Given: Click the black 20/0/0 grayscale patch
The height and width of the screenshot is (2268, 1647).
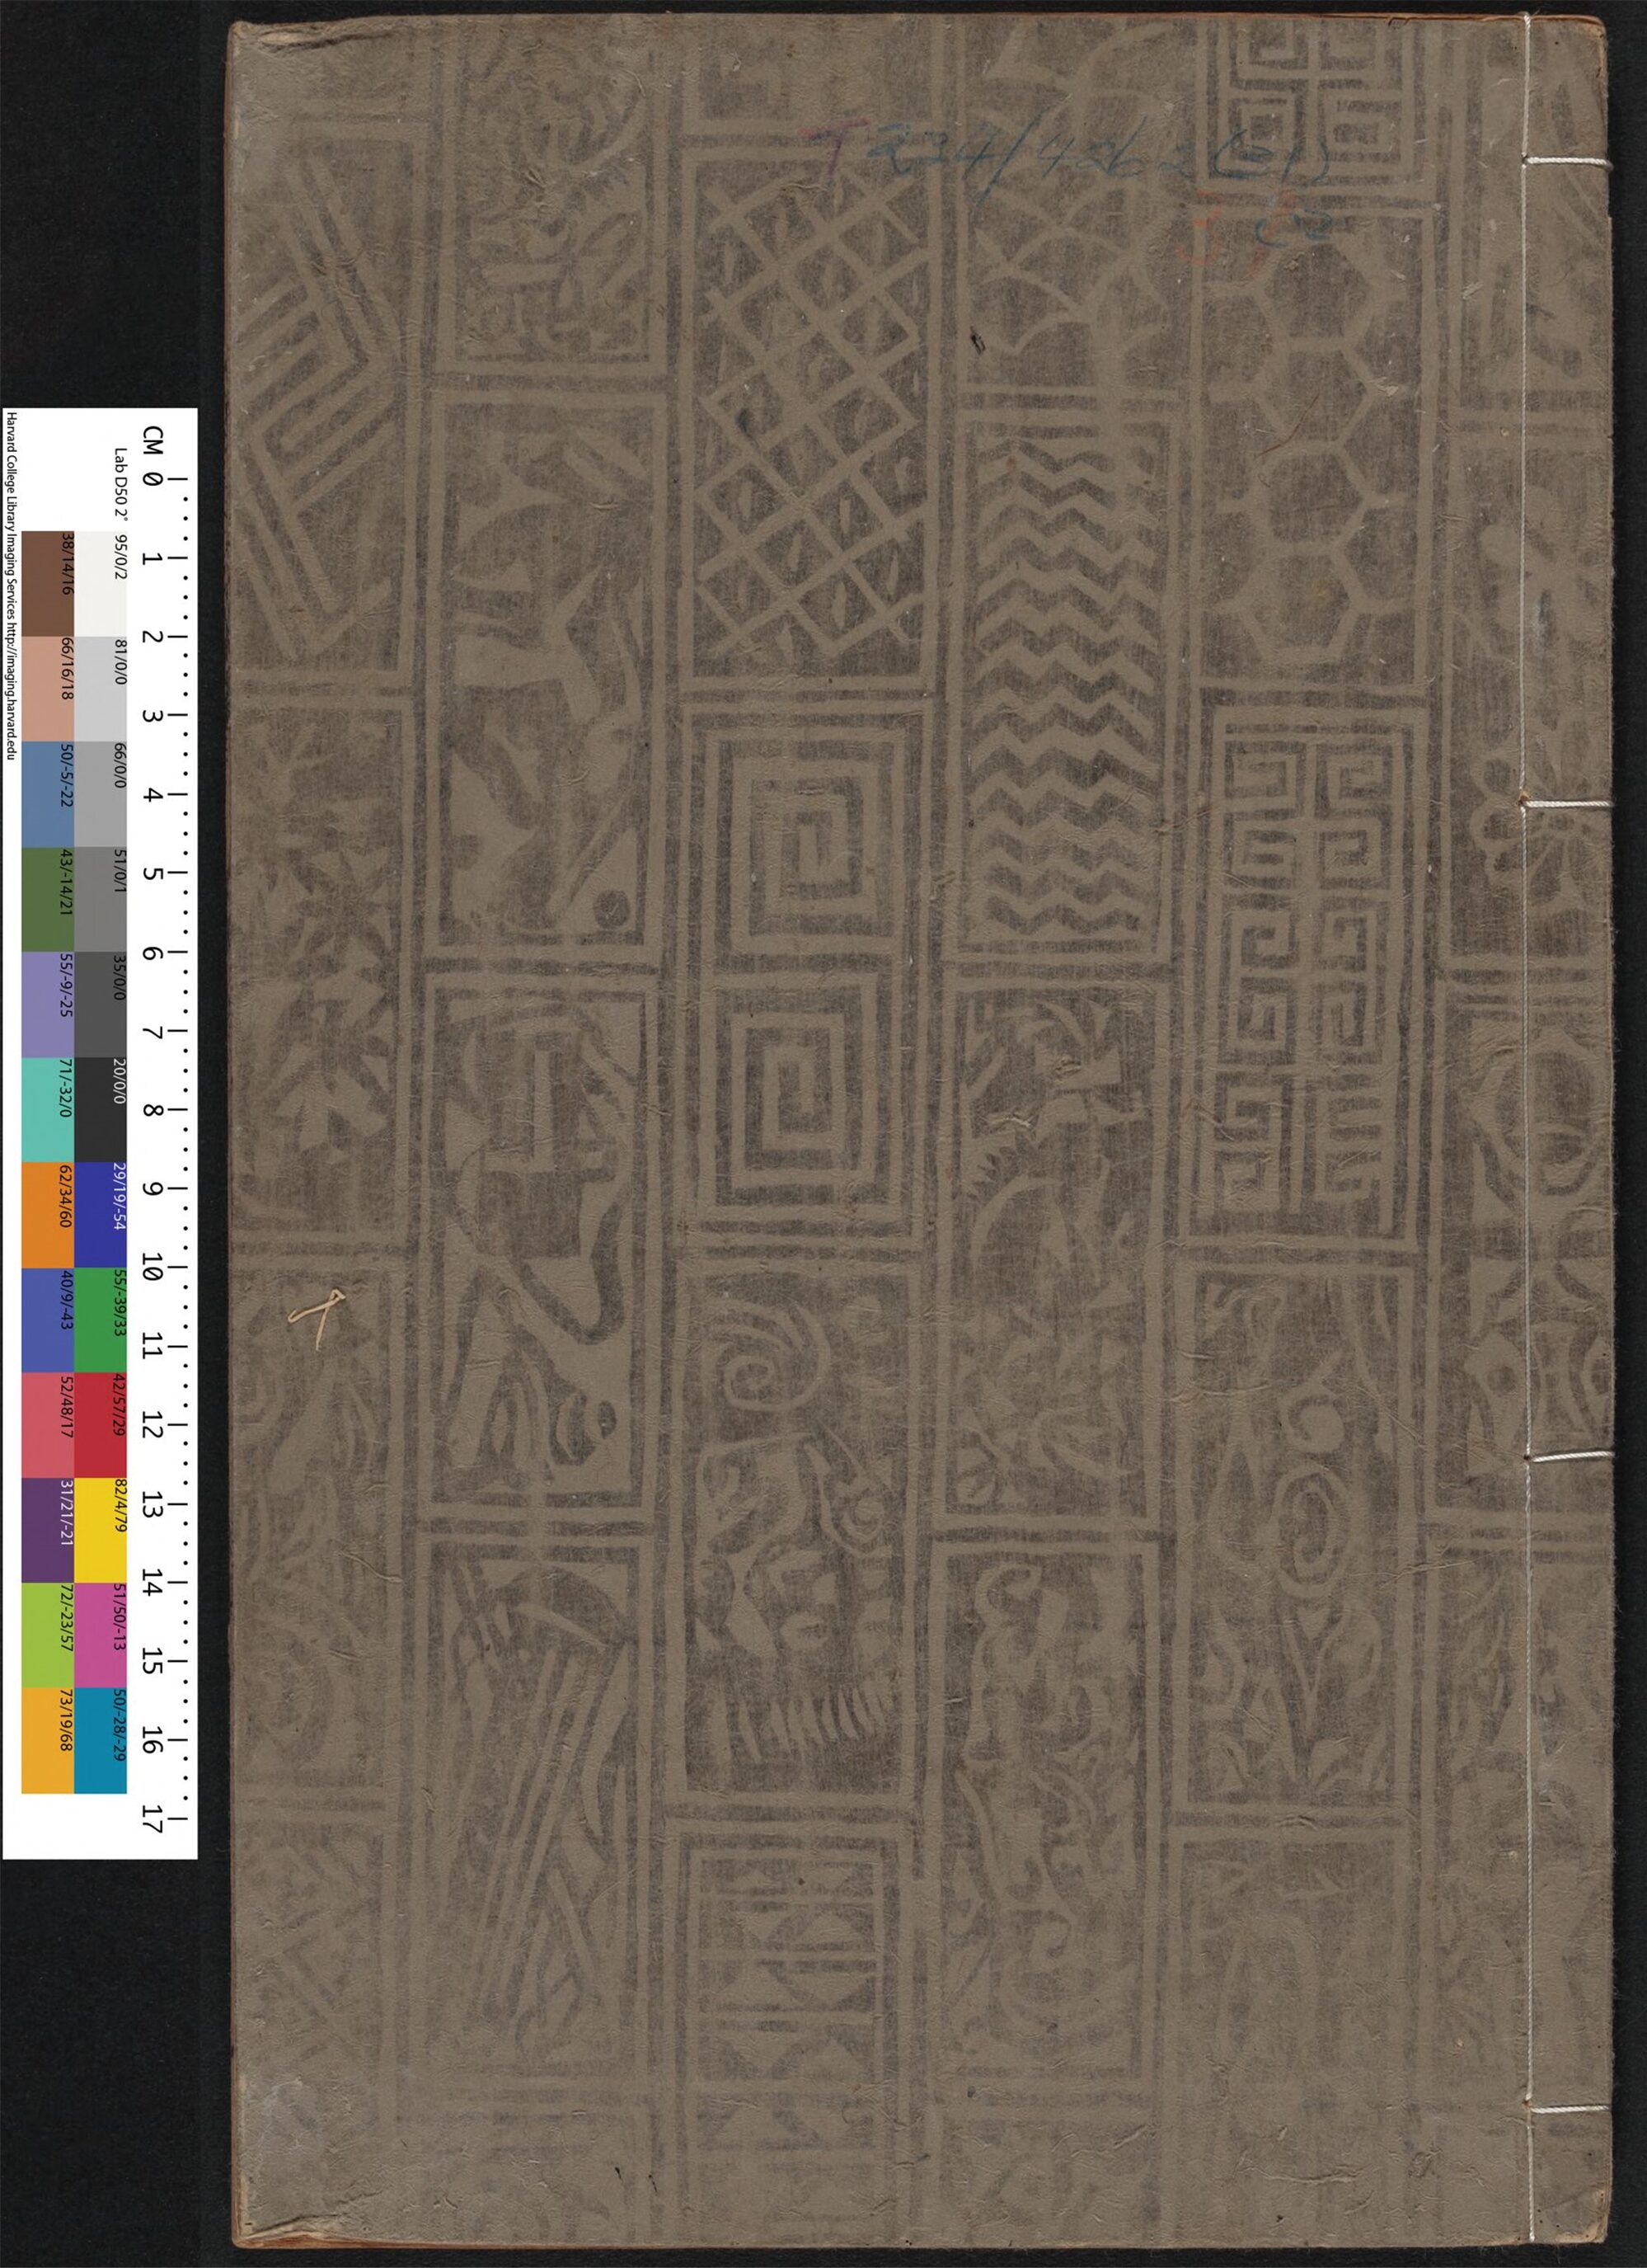Looking at the screenshot, I should [x=101, y=1110].
